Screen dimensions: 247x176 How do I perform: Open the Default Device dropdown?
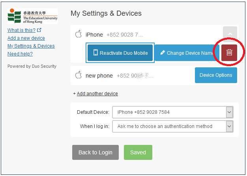[x=173, y=112]
